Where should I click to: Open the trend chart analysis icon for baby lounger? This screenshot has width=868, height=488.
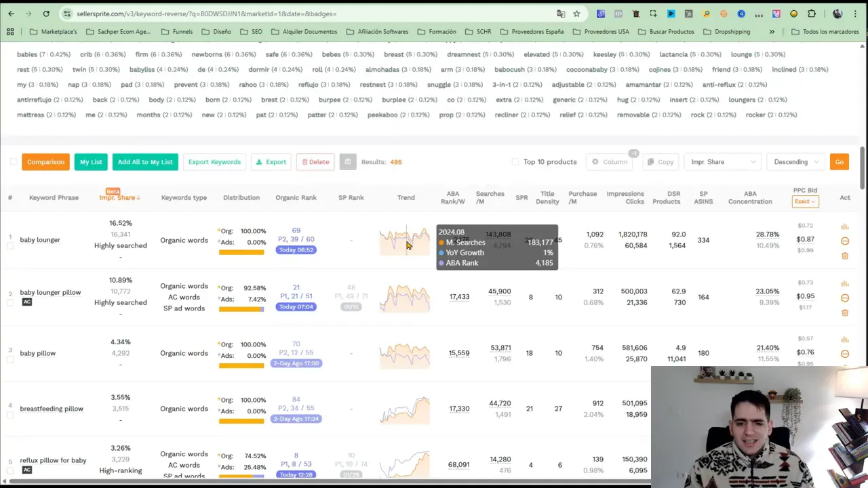click(844, 225)
